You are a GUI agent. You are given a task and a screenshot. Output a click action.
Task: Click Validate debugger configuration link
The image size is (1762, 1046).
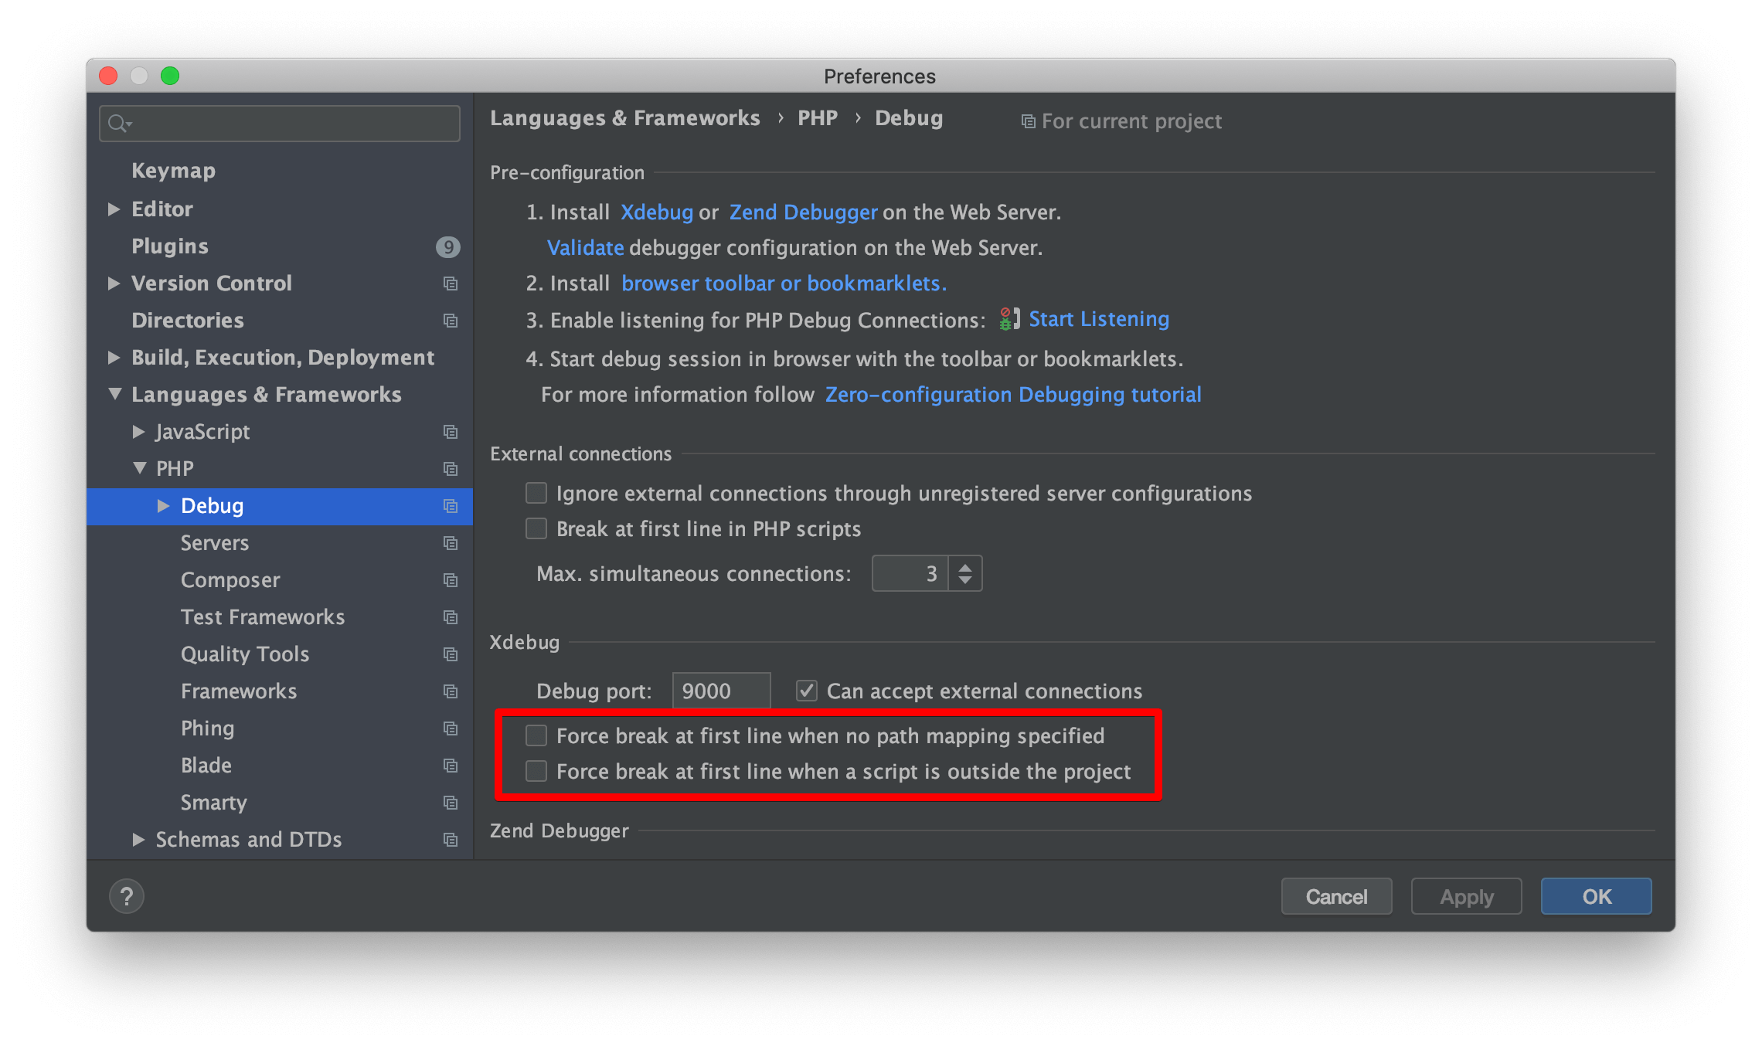click(585, 248)
